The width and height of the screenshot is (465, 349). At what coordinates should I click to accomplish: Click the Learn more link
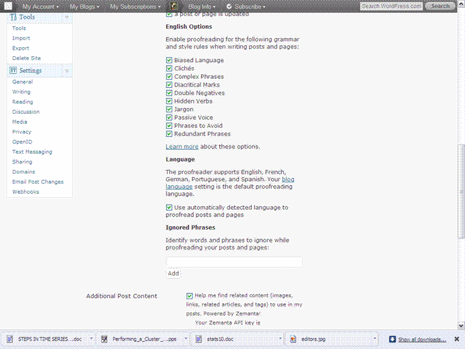(x=182, y=147)
